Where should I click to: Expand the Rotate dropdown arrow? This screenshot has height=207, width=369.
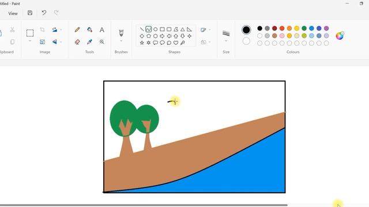click(61, 29)
